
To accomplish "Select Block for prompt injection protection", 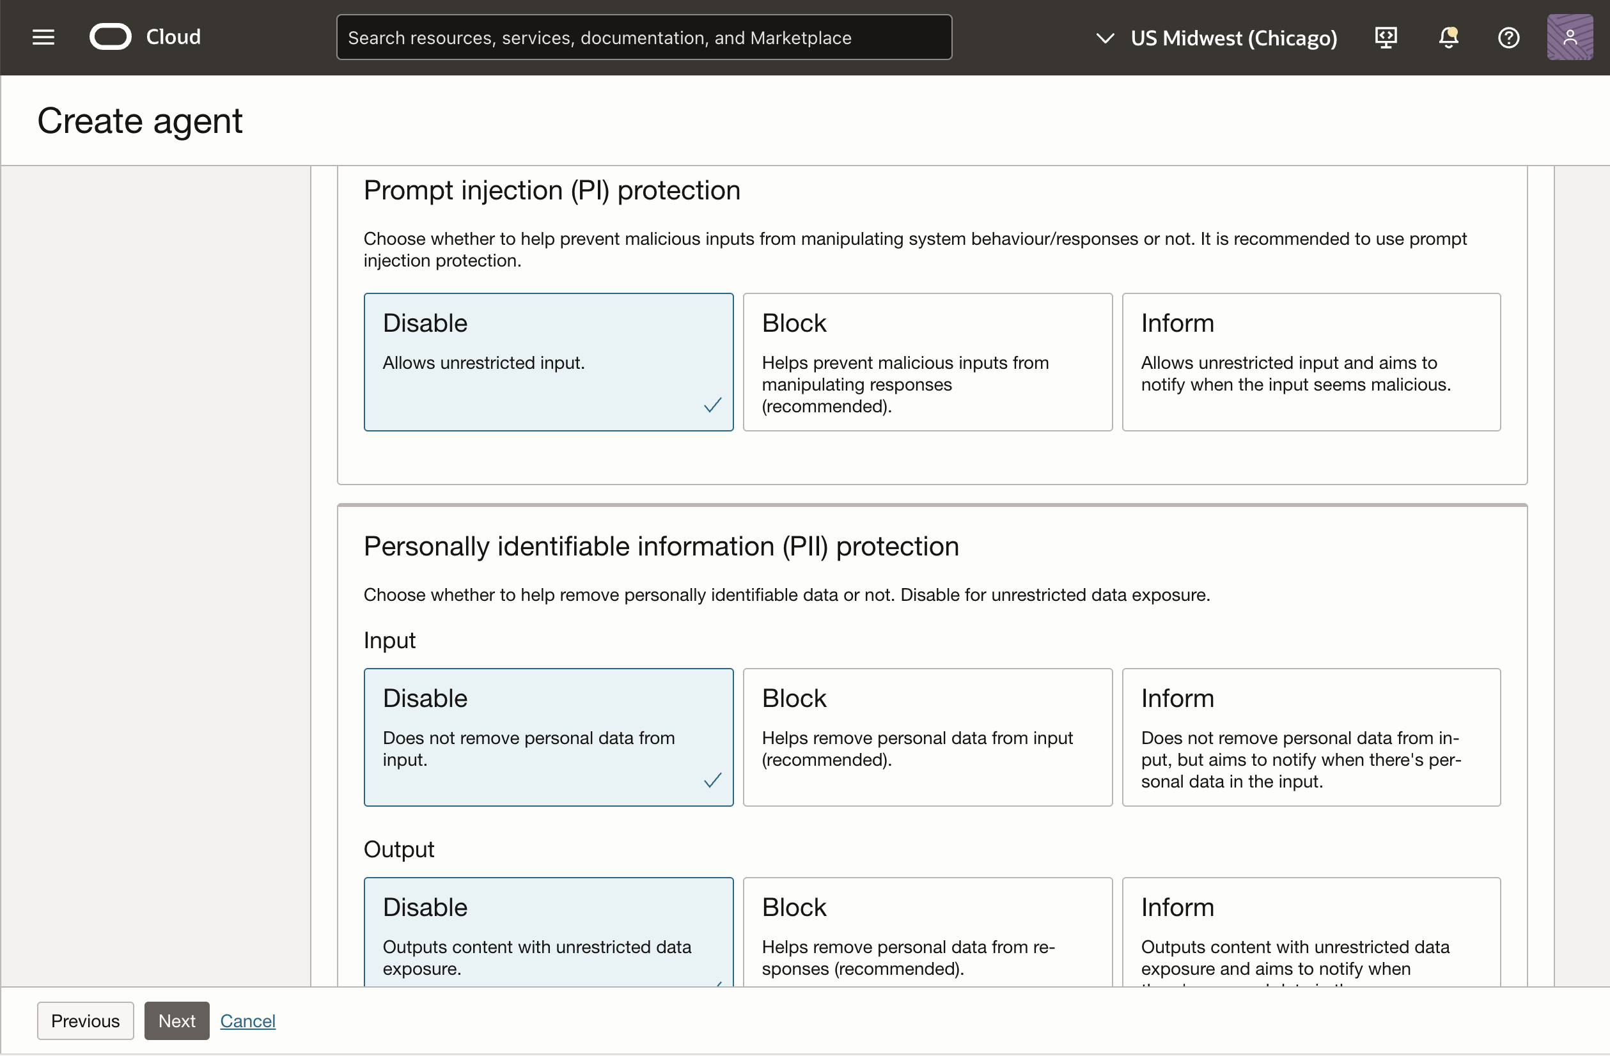I will coord(926,362).
